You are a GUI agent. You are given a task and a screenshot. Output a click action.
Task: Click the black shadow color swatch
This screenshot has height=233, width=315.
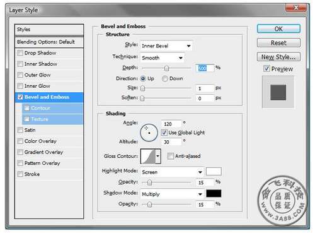[214, 193]
